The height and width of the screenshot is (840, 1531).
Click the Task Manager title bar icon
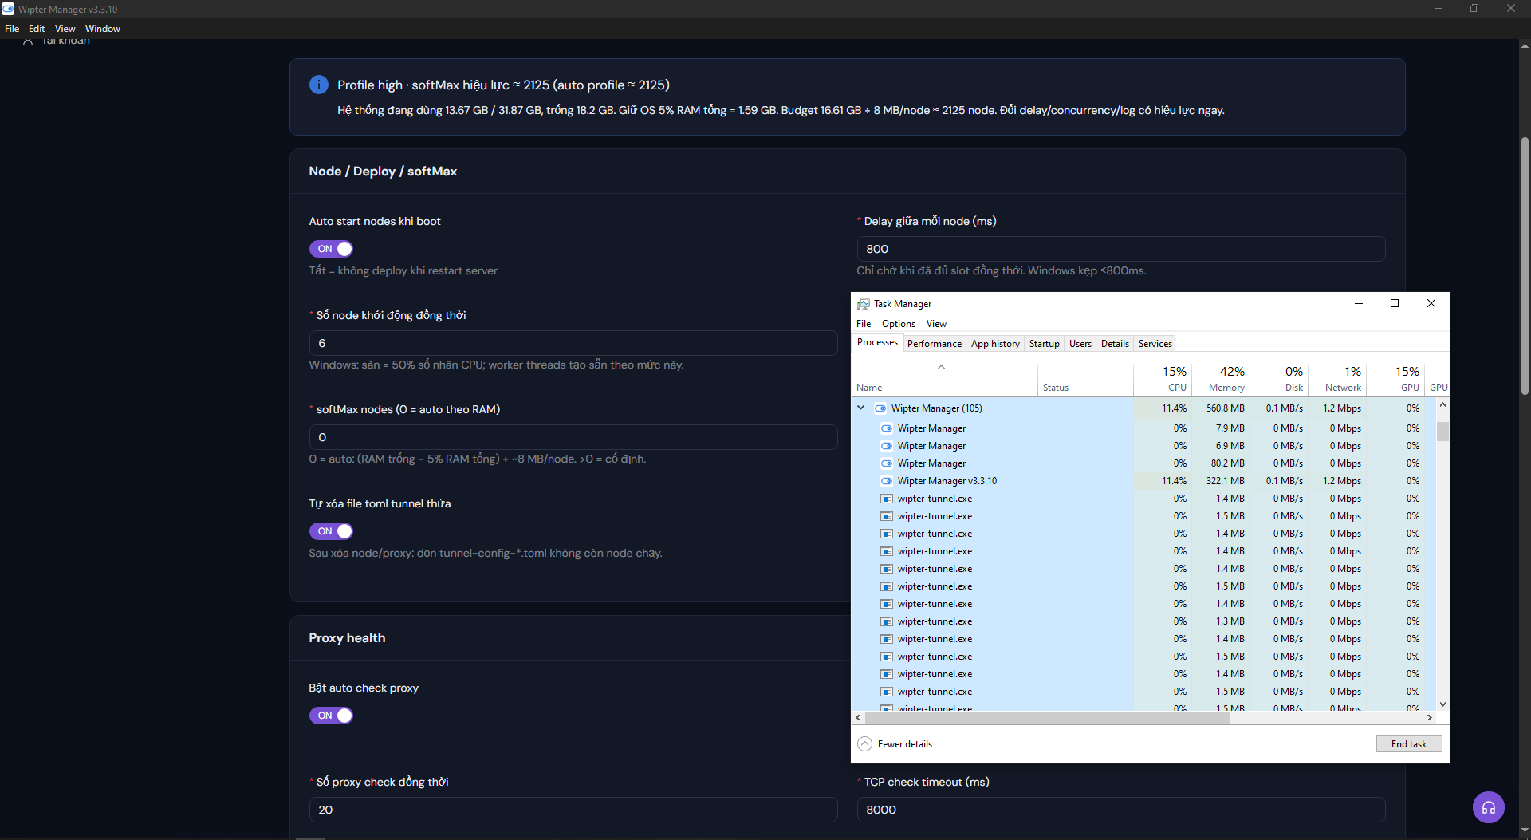863,304
